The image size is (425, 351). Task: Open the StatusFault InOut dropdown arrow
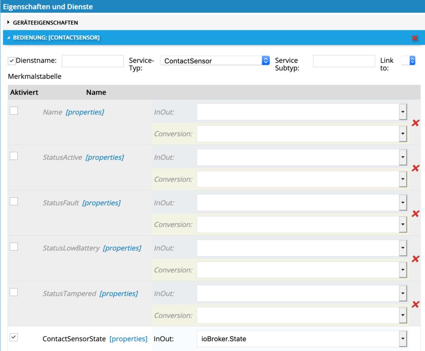pos(403,203)
